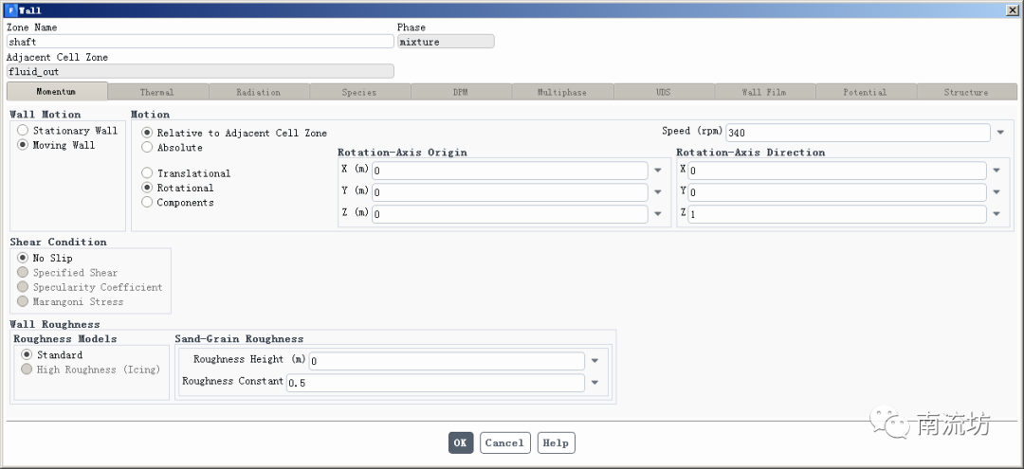Open Rotation-Axis Direction X dropdown arrow
This screenshot has width=1024, height=469.
tap(997, 171)
